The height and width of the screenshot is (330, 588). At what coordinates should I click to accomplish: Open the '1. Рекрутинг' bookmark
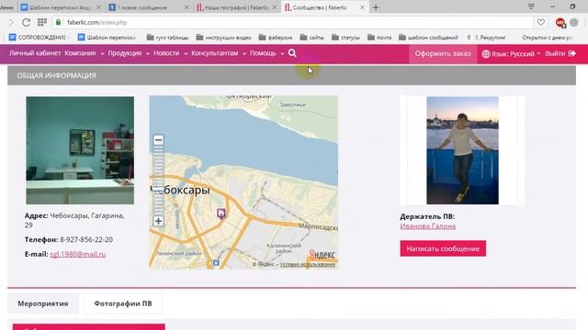click(486, 38)
